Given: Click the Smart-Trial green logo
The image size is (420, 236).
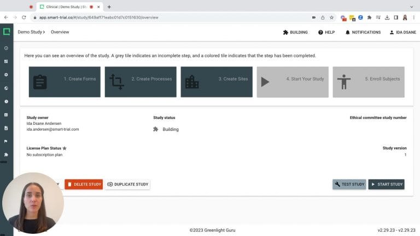Looking at the screenshot, I should [x=7, y=32].
